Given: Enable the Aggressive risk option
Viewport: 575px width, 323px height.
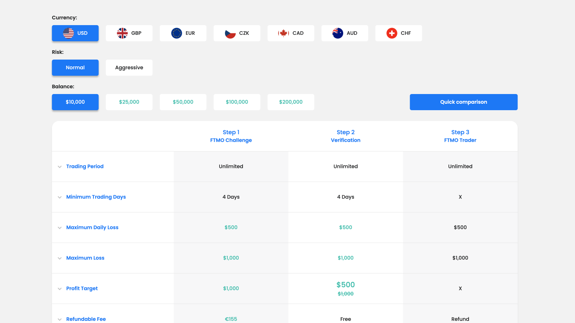Looking at the screenshot, I should tap(129, 67).
